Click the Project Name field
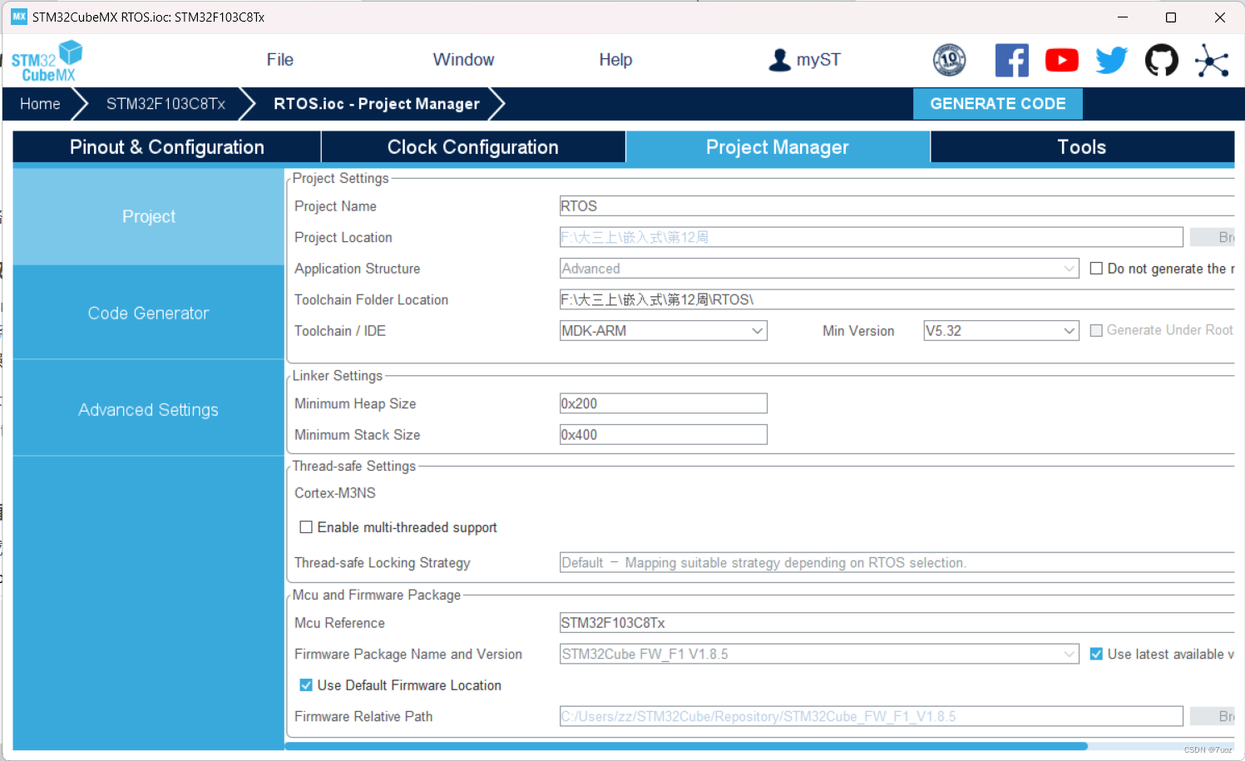 coord(897,206)
